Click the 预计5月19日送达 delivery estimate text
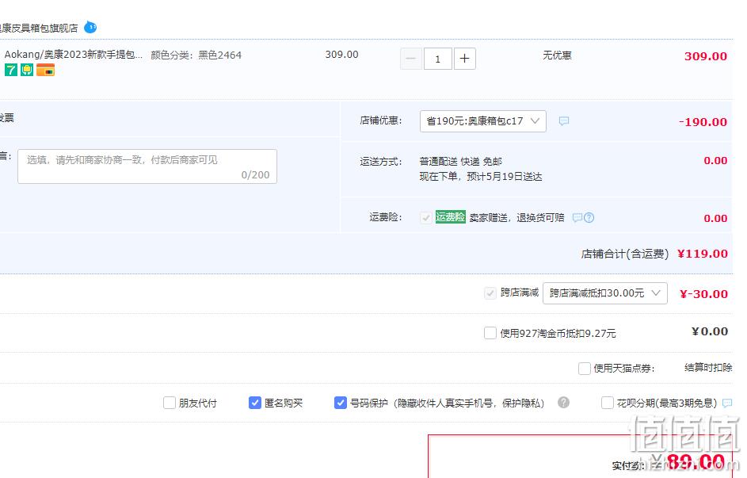This screenshot has width=747, height=478. click(x=504, y=177)
